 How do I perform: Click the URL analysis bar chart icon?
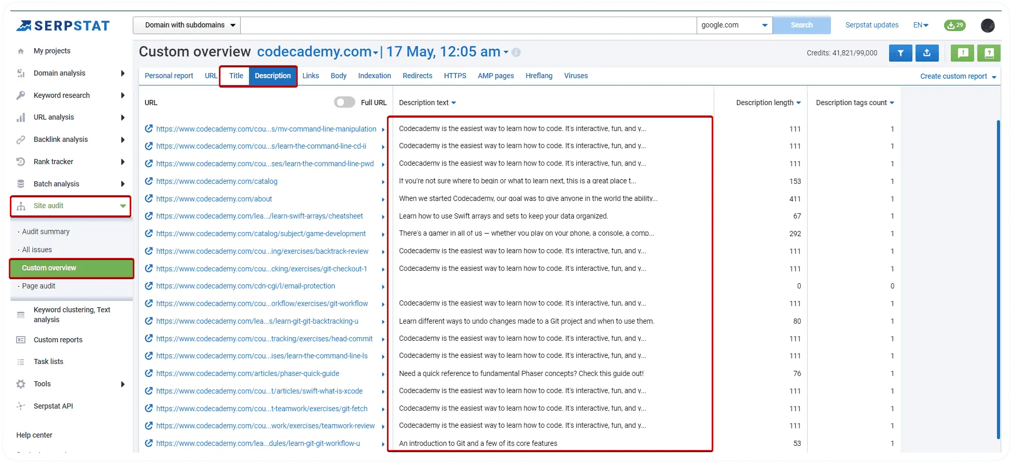tap(21, 118)
